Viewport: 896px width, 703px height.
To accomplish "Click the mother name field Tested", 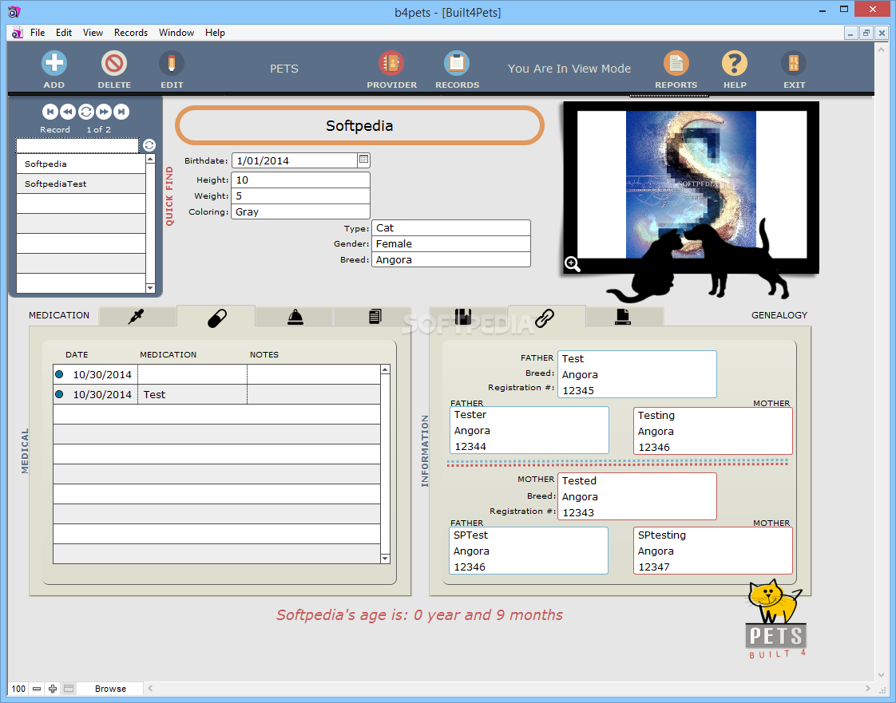I will point(636,481).
